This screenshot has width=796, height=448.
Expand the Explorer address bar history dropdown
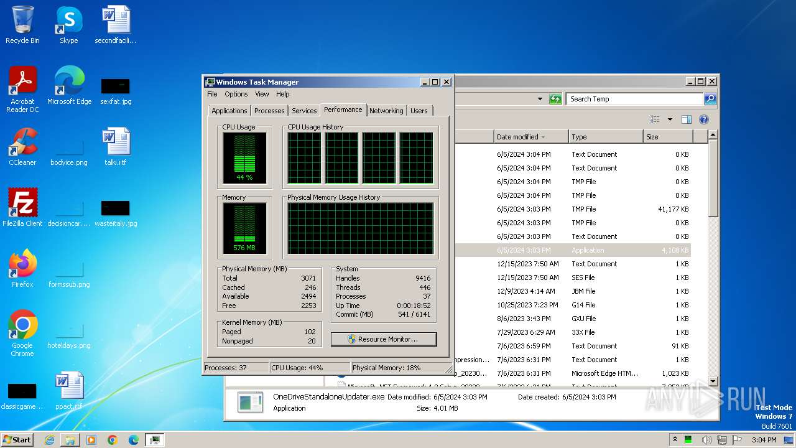pos(540,99)
